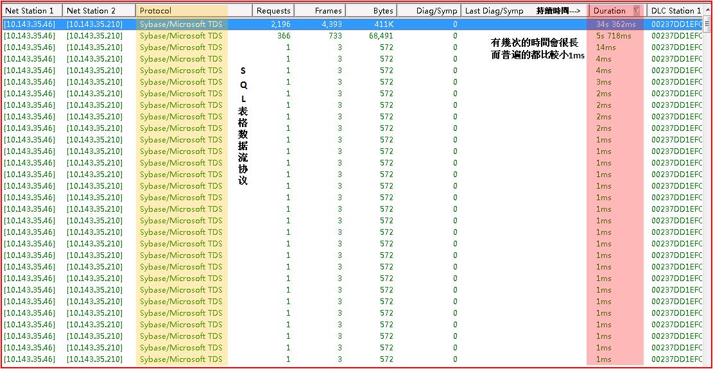Click Sybase/Microsoft TDS in the highlighted first row
Viewport: 713px width, 369px height.
[x=181, y=24]
